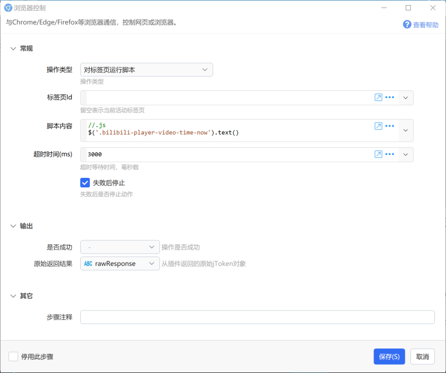Click three-dots menu on 超时时间 row
Viewport: 446px width, 373px height.
pos(389,154)
